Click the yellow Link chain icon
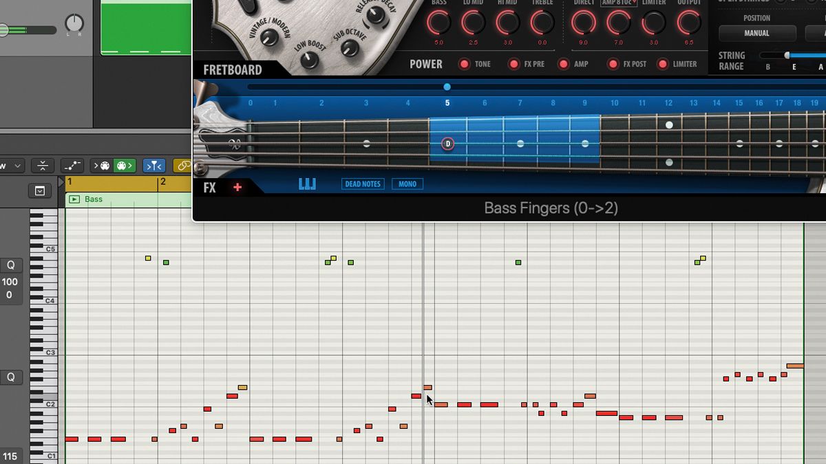 click(x=184, y=166)
